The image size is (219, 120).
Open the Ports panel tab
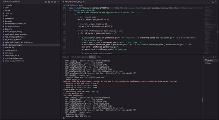(x=99, y=57)
